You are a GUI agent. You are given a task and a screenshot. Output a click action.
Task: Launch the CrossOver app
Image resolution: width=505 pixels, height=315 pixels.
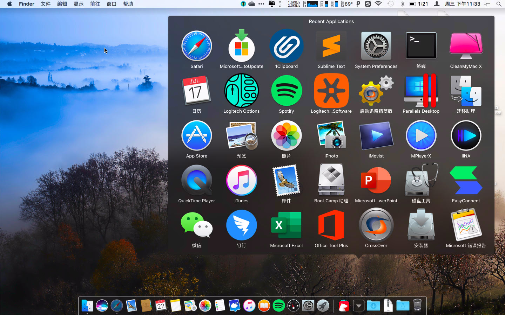point(376,226)
